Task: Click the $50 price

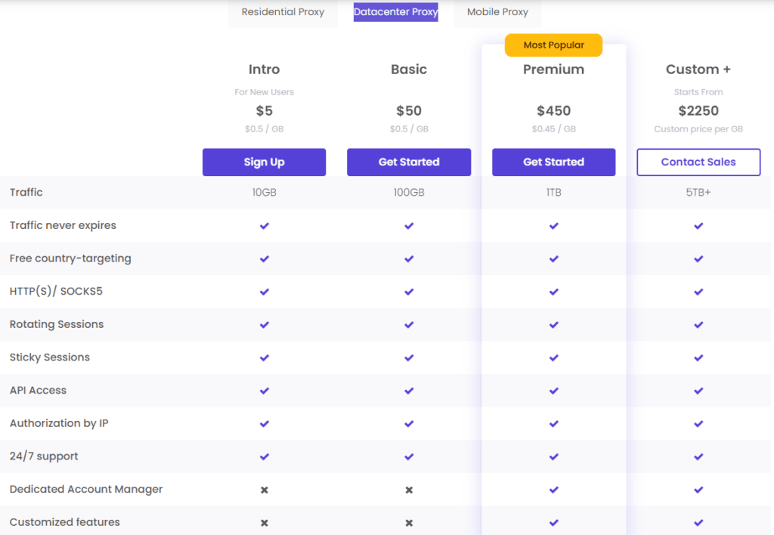Action: (x=409, y=110)
